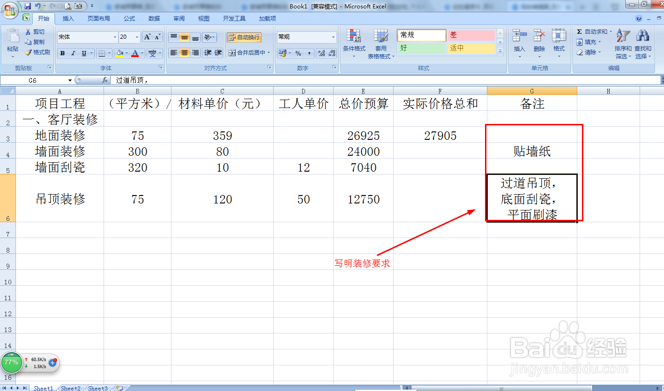This screenshot has width=664, height=391.
Task: Switch to the 数据 ribbon tab
Action: pos(154,19)
